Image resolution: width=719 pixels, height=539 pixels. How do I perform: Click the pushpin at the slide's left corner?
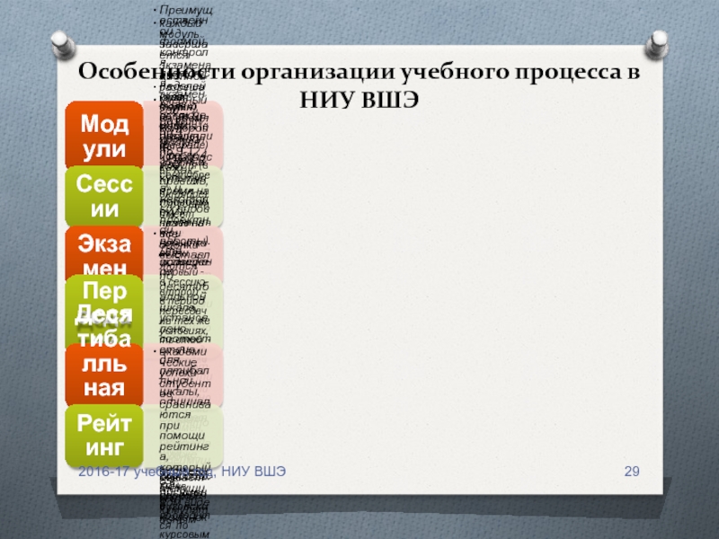[x=63, y=44]
